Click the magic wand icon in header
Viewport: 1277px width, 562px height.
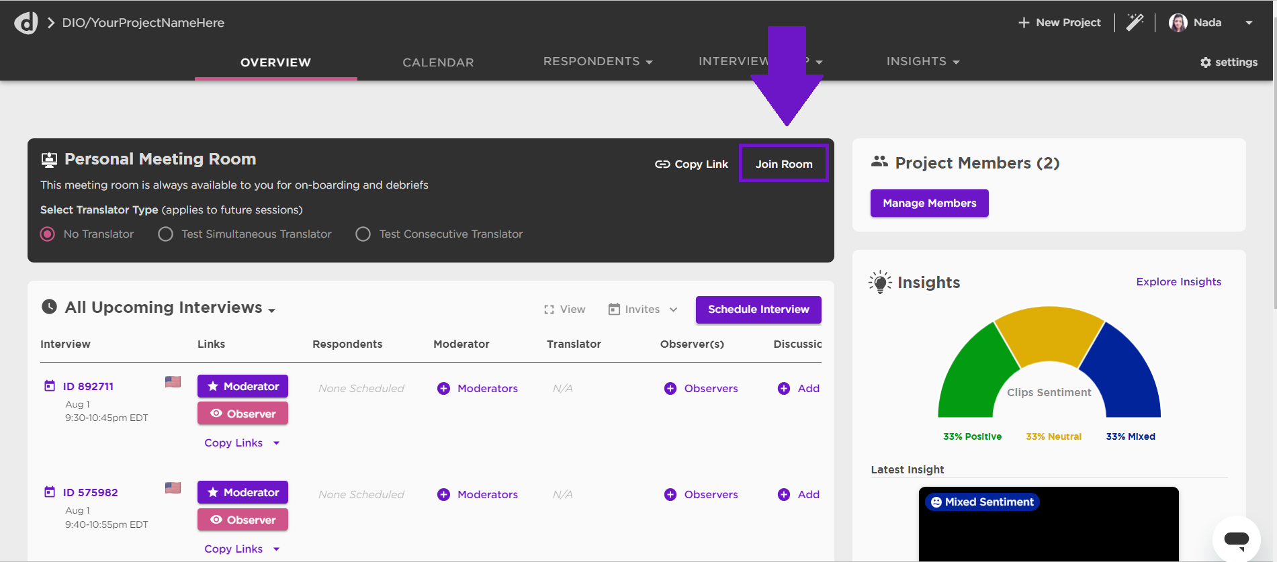click(1135, 22)
